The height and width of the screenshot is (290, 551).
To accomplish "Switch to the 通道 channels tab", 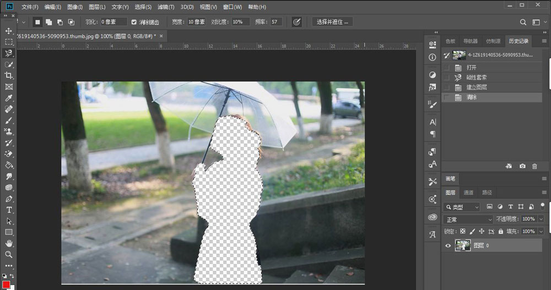I will pos(468,193).
